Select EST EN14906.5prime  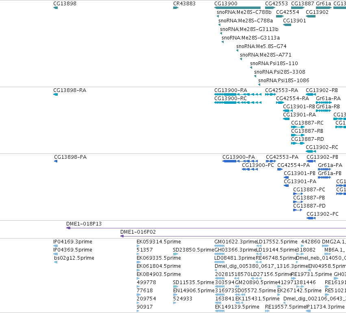point(194,291)
